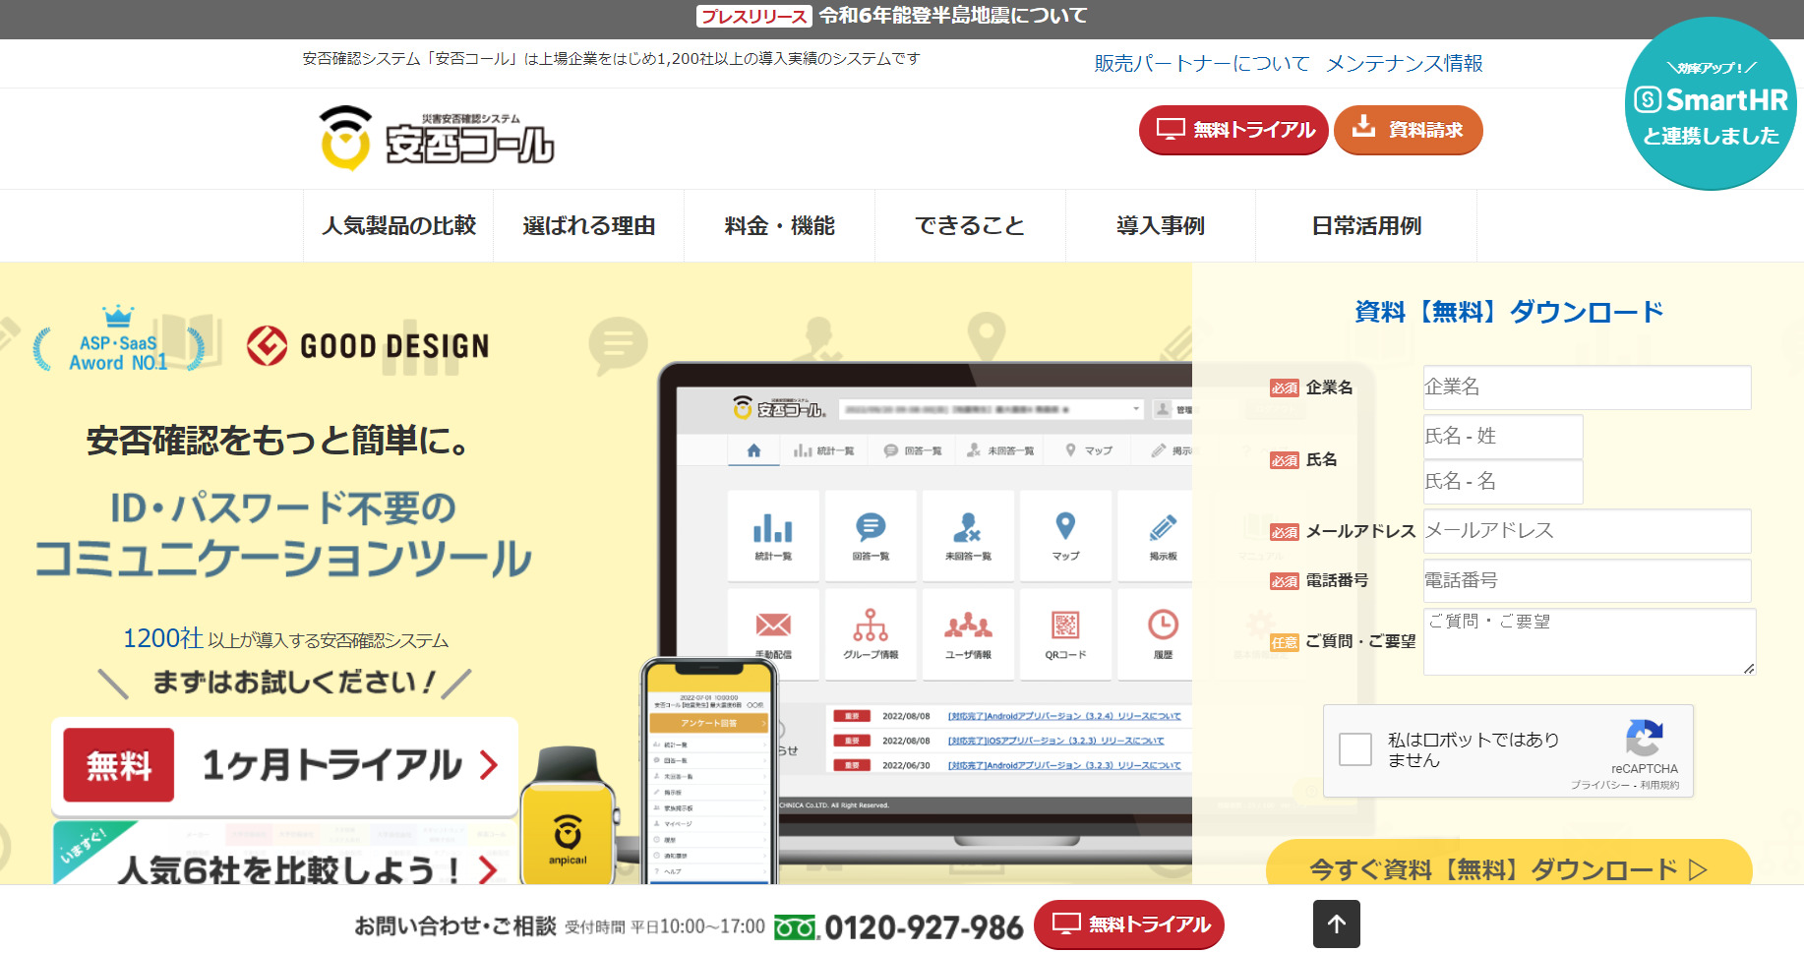Screen dimensions: 1804x953
Task: Click the orange 資料請求 button
Action: [1408, 130]
